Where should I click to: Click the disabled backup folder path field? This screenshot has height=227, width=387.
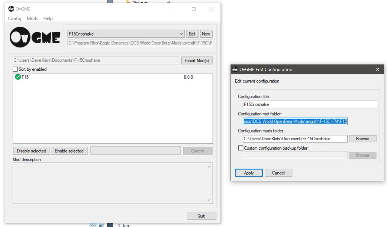point(295,155)
